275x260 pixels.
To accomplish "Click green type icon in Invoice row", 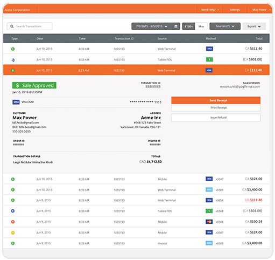I will (13, 243).
